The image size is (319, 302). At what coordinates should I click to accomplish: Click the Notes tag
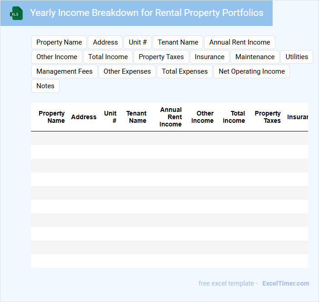tap(45, 86)
